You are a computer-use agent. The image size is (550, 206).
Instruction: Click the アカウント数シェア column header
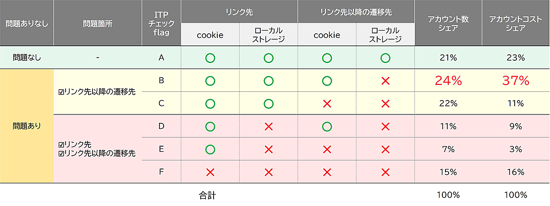click(x=448, y=23)
